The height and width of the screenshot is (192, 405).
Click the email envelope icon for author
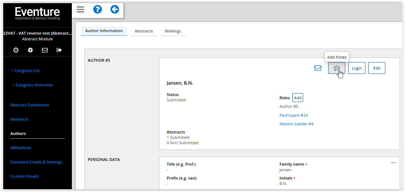tap(318, 68)
